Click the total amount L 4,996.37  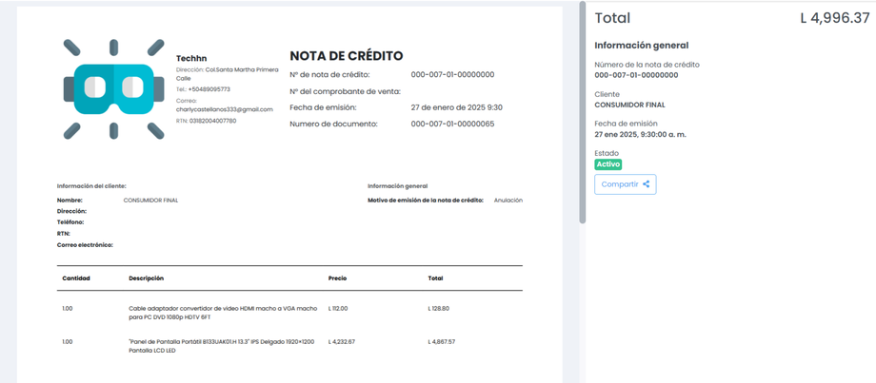[835, 18]
